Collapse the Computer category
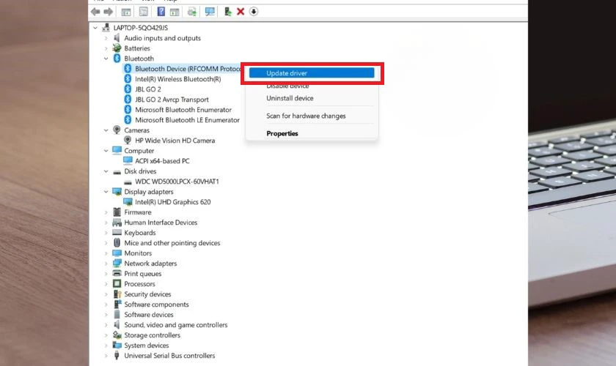This screenshot has height=366, width=616. click(106, 151)
